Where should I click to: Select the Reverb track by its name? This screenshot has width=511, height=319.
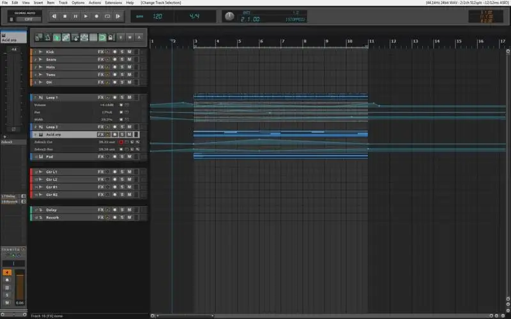(x=52, y=218)
